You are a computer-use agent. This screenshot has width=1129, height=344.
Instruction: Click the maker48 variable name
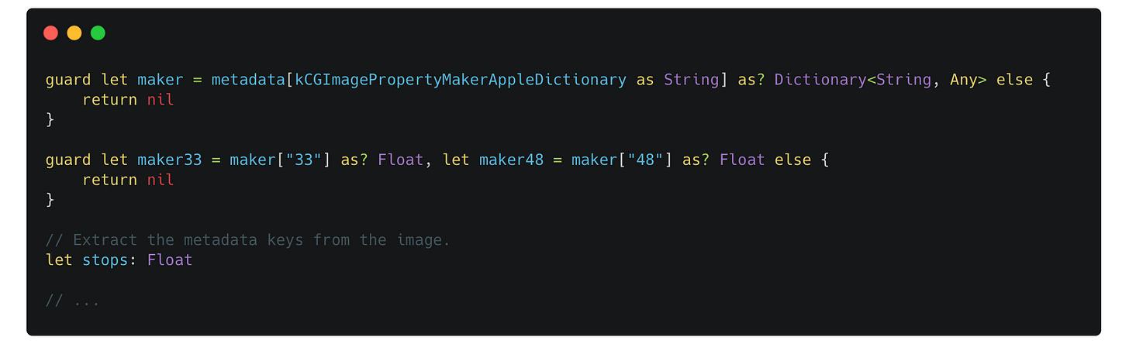click(x=512, y=160)
